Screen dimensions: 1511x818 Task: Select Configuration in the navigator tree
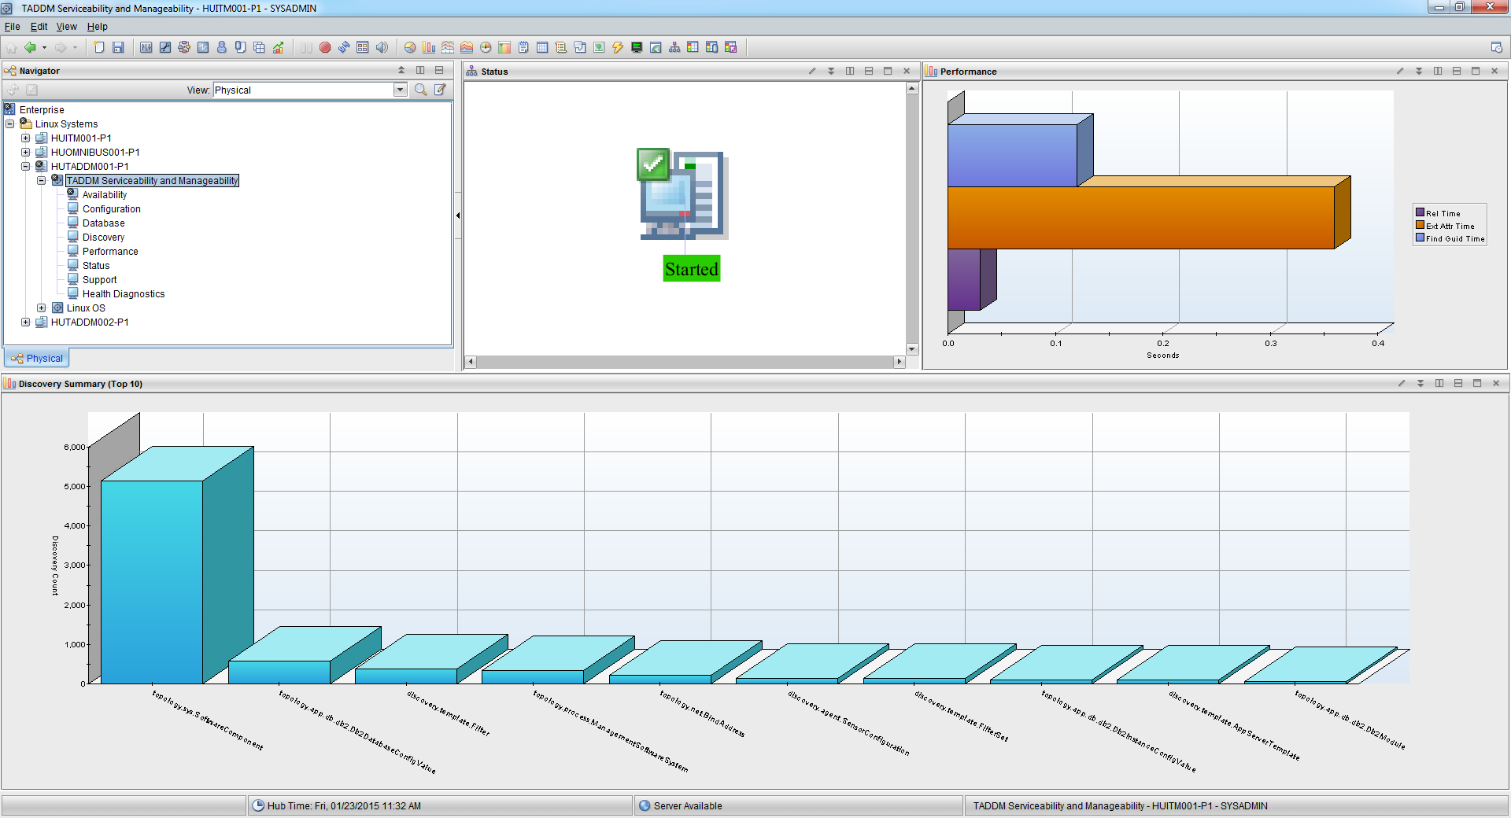click(x=112, y=208)
